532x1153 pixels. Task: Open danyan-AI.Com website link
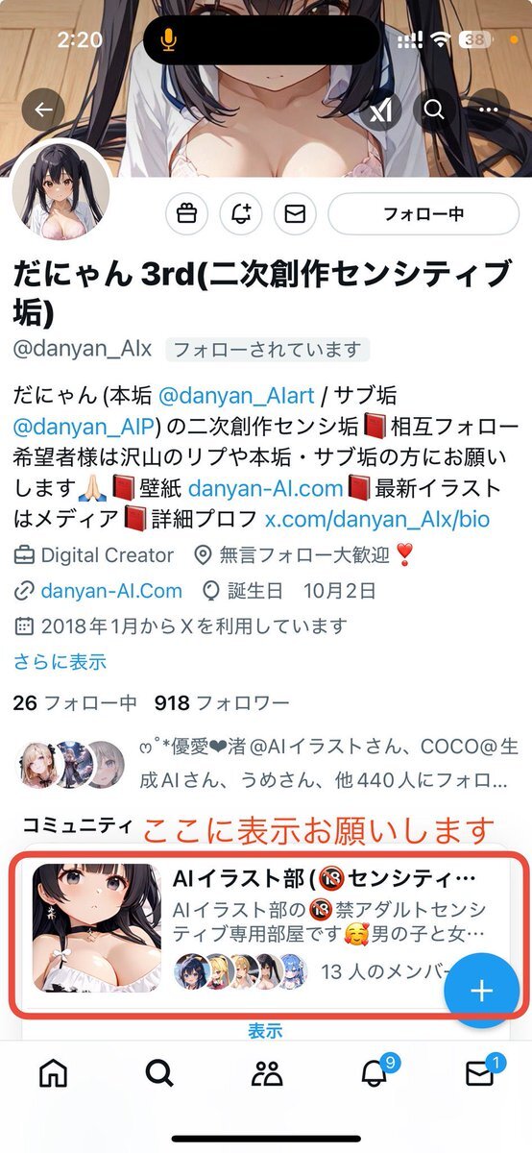(x=112, y=590)
